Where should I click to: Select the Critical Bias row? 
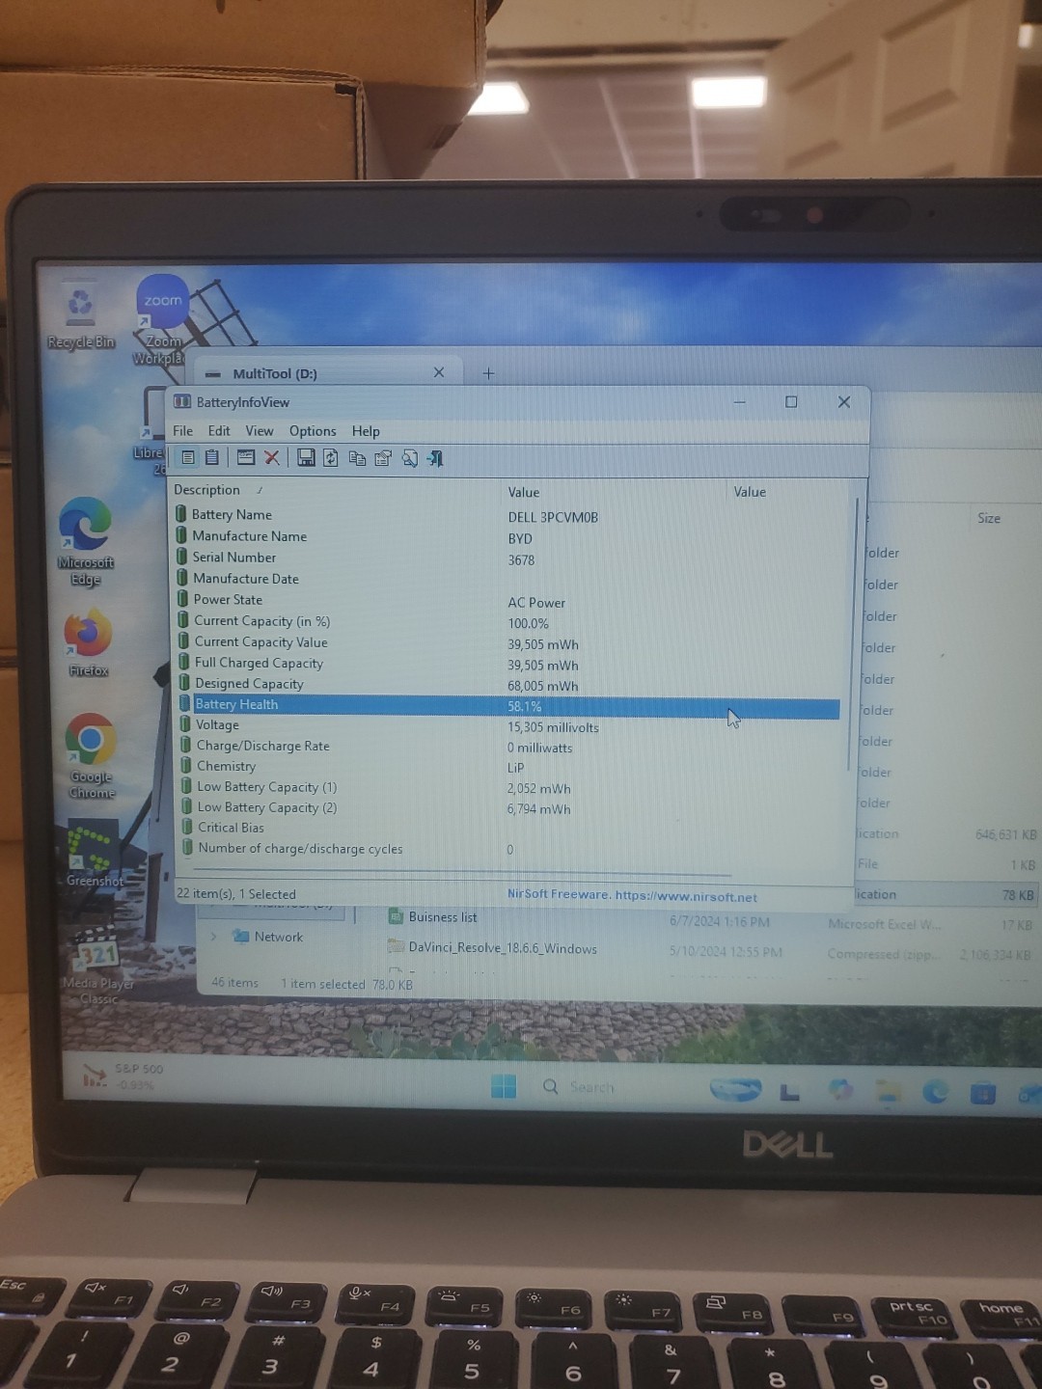pyautogui.click(x=507, y=828)
